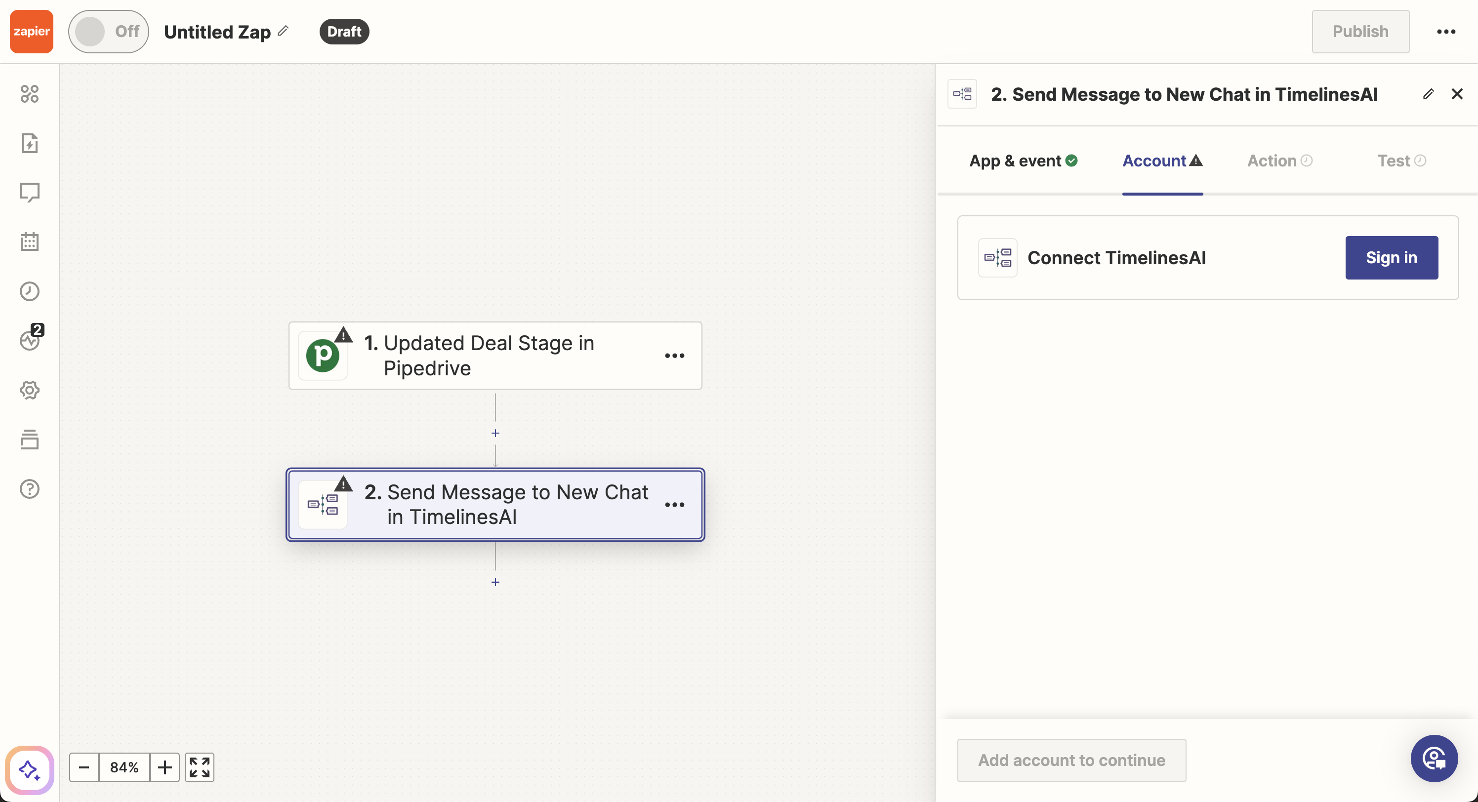Open Zap history clock icon
Screen dimensions: 1478x802
[29, 291]
